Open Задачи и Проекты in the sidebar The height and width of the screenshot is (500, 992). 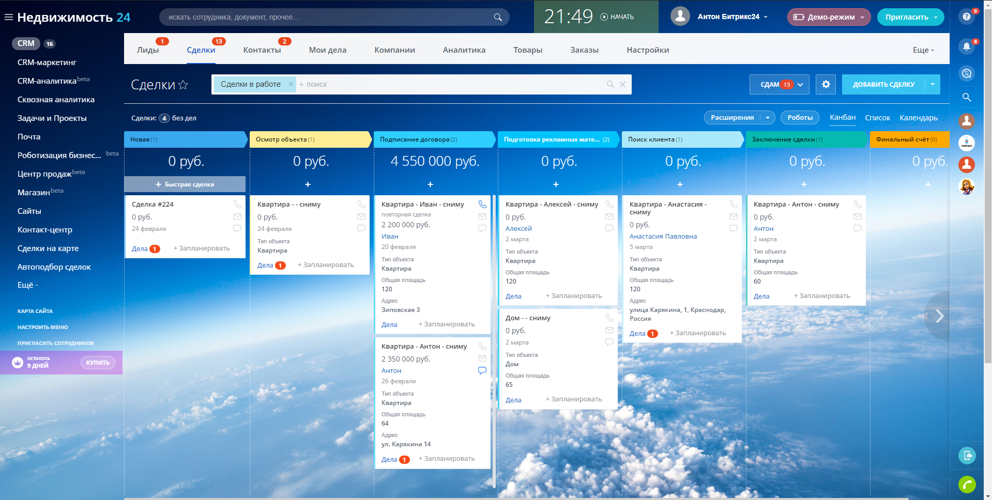point(52,118)
